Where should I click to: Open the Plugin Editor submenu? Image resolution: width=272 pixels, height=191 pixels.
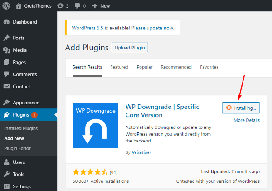17,148
